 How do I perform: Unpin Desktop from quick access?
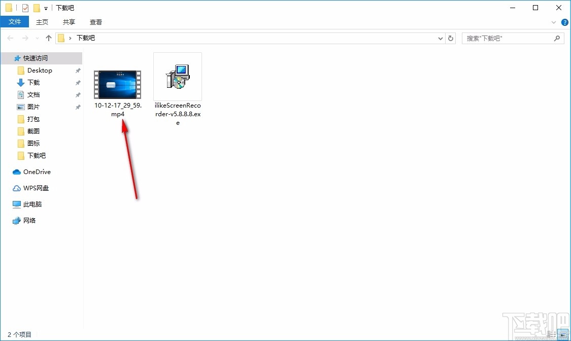point(77,70)
